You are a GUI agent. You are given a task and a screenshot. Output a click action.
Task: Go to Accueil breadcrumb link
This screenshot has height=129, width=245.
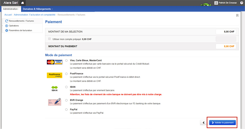click(x=8, y=15)
